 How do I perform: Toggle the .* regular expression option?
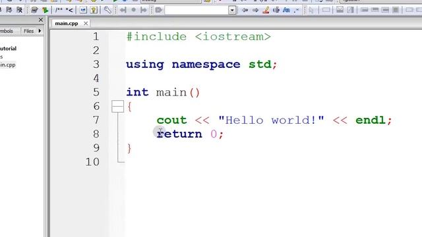(x=296, y=11)
